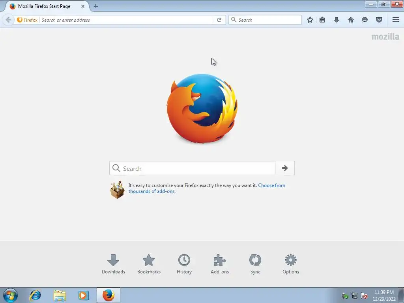Screen dimensions: 404x303
Task: Click the mozilla wordmark link
Action: [385, 37]
